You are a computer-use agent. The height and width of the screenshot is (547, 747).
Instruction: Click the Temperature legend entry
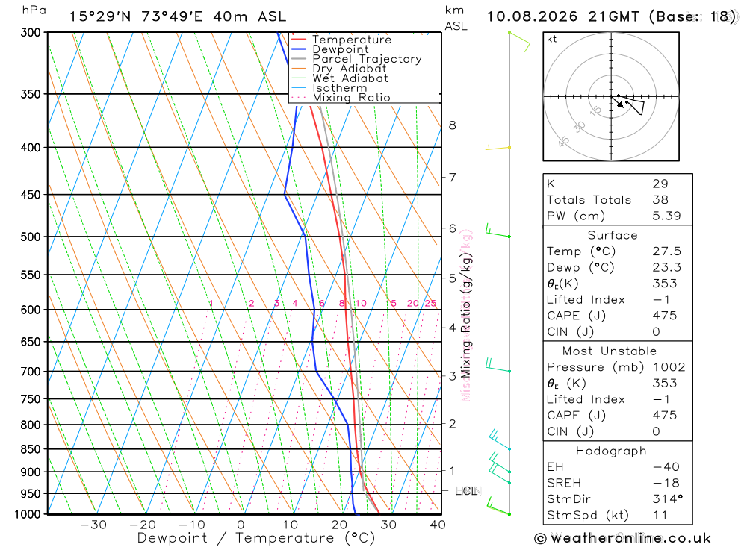coord(352,40)
